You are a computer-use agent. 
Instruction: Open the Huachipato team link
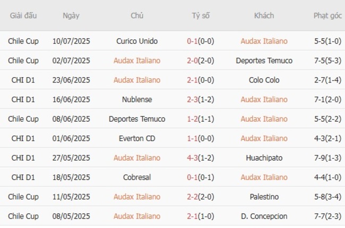pyautogui.click(x=264, y=158)
